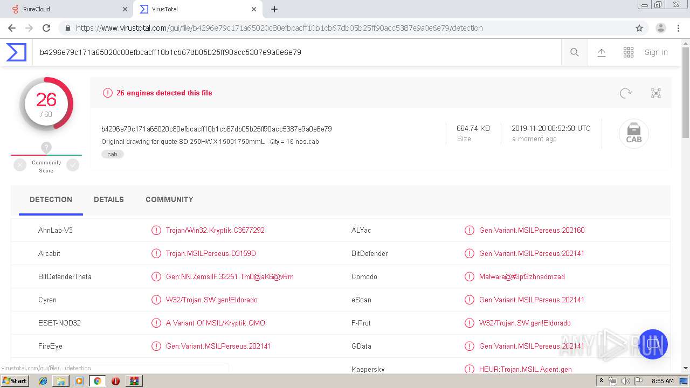This screenshot has width=690, height=388.
Task: Switch to the DETAILS tab
Action: (x=109, y=199)
